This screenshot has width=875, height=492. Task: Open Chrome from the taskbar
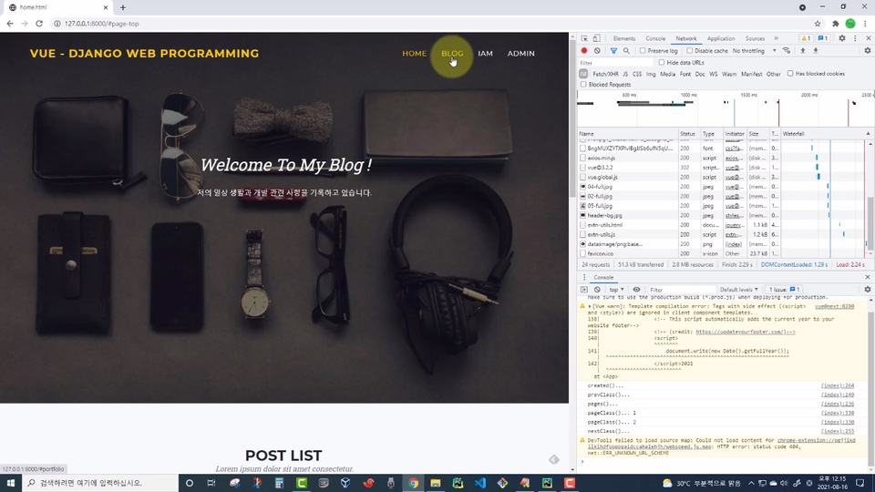click(413, 483)
